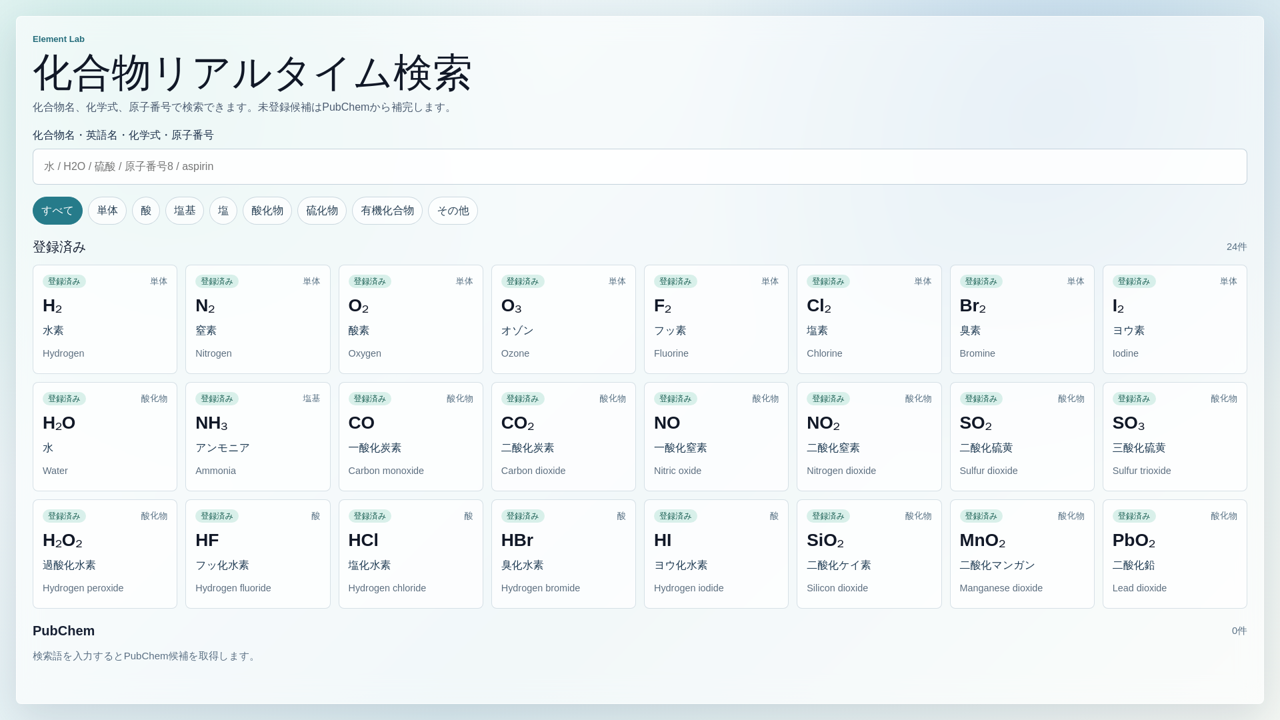Open the Carbon dioxide card
The height and width of the screenshot is (720, 1280).
tap(563, 437)
